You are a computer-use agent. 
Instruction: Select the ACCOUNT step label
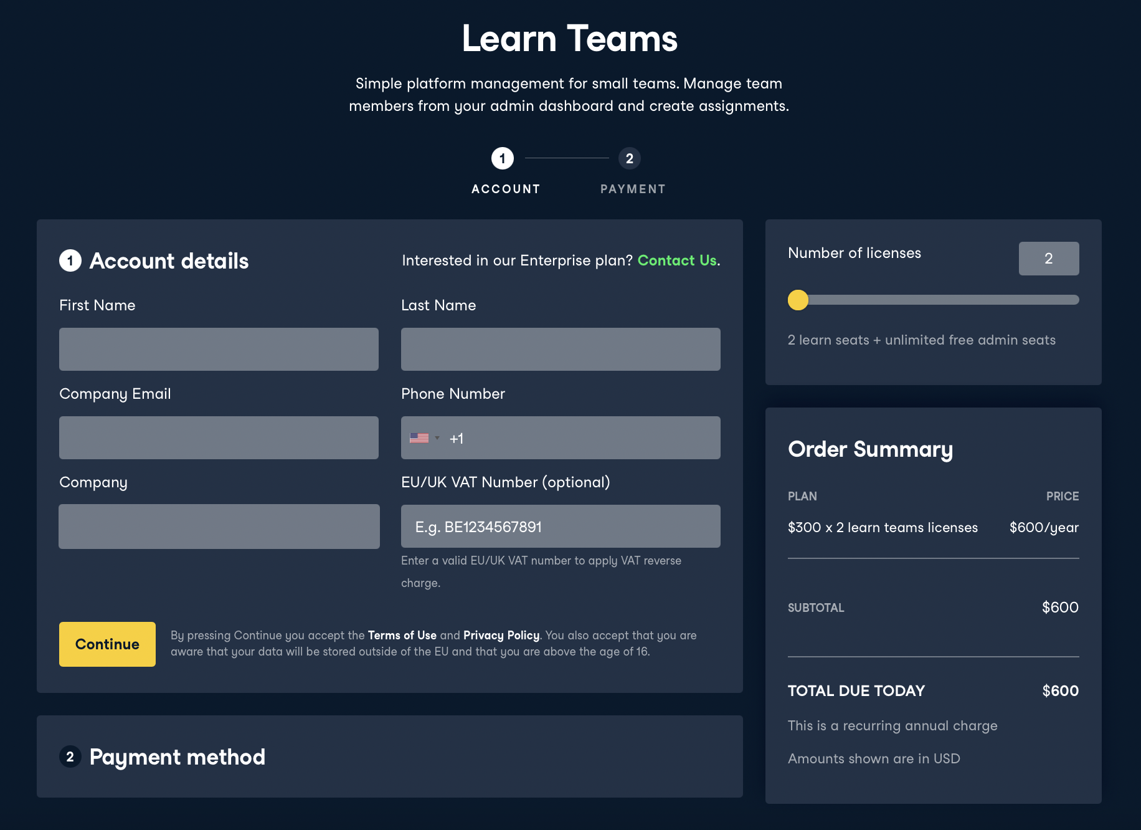(506, 189)
